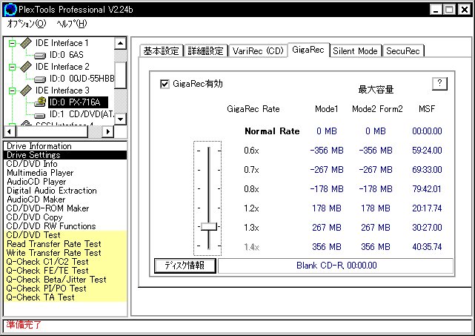Click the IDE Interface 2 card icon
Image resolution: width=475 pixels, height=336 pixels.
click(x=26, y=67)
